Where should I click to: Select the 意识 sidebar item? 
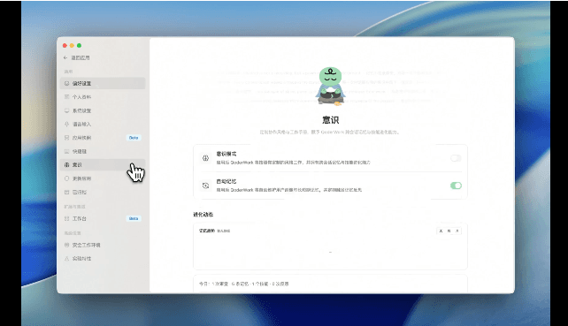click(103, 164)
